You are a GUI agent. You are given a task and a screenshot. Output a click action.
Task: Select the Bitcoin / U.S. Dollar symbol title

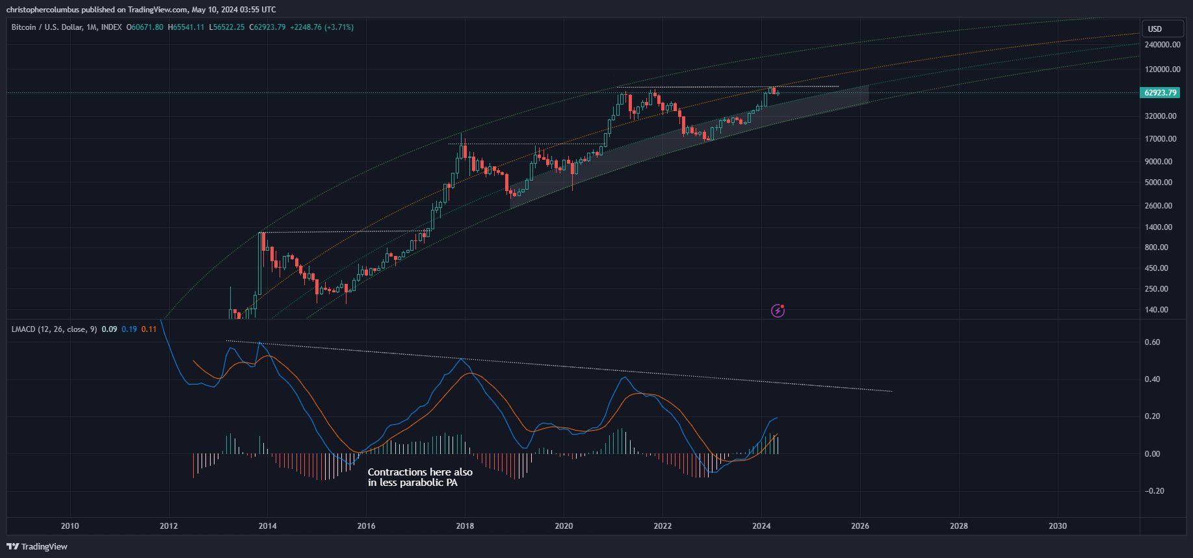[x=46, y=27]
